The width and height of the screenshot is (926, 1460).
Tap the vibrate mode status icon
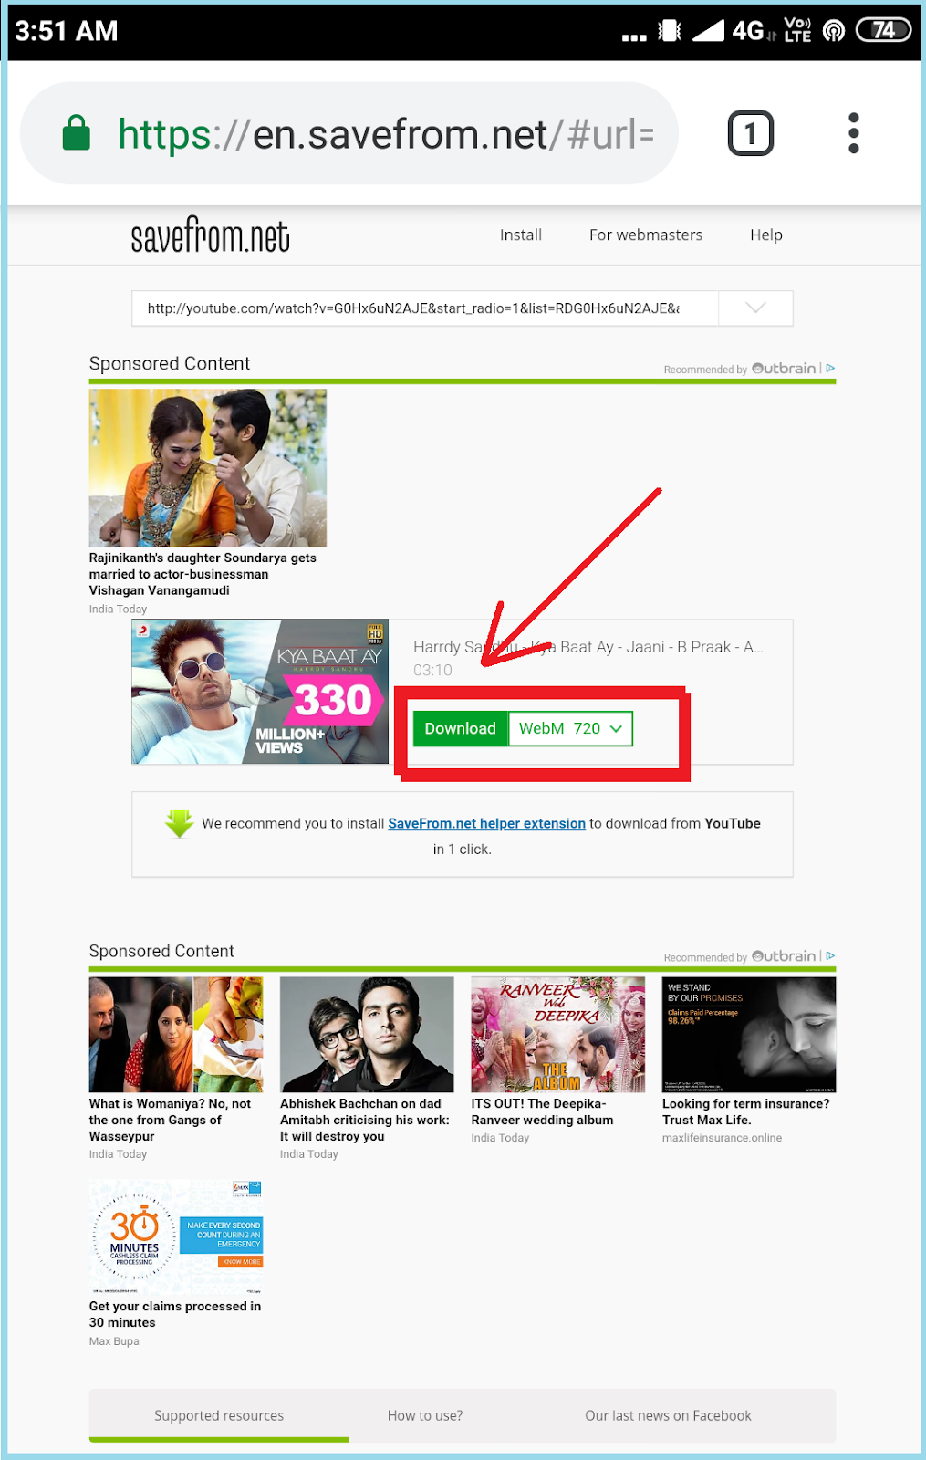coord(669,31)
